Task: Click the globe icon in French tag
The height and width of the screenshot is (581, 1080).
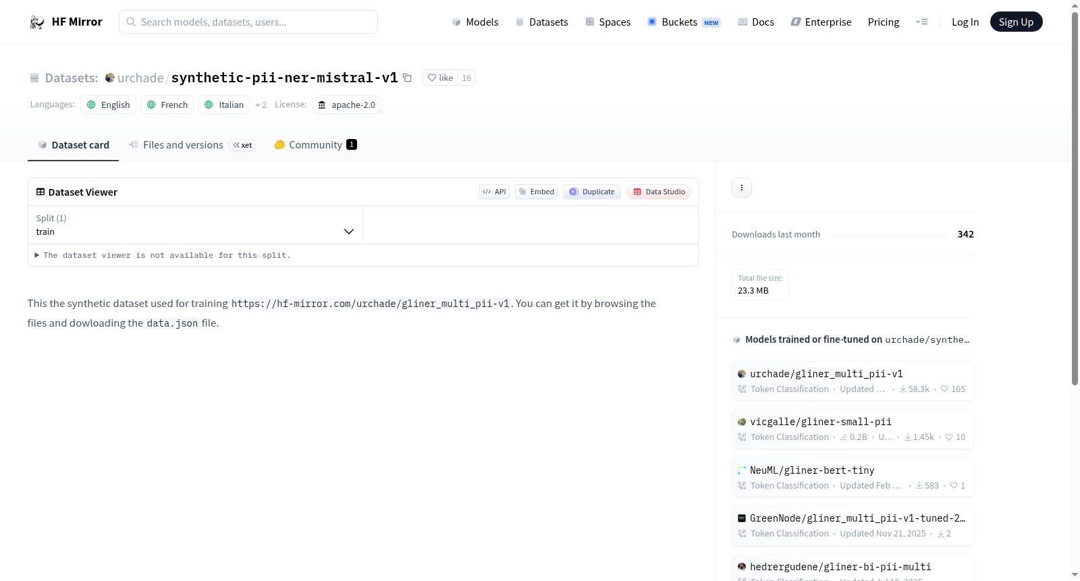Action: point(151,105)
